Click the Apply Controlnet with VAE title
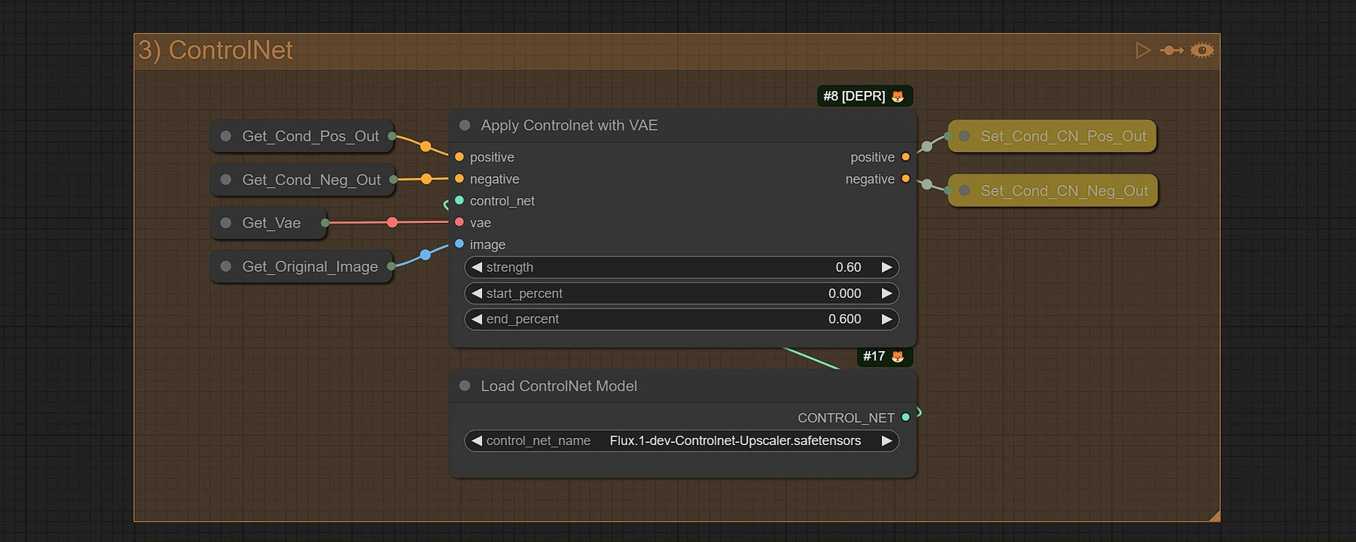The width and height of the screenshot is (1356, 542). click(x=569, y=125)
